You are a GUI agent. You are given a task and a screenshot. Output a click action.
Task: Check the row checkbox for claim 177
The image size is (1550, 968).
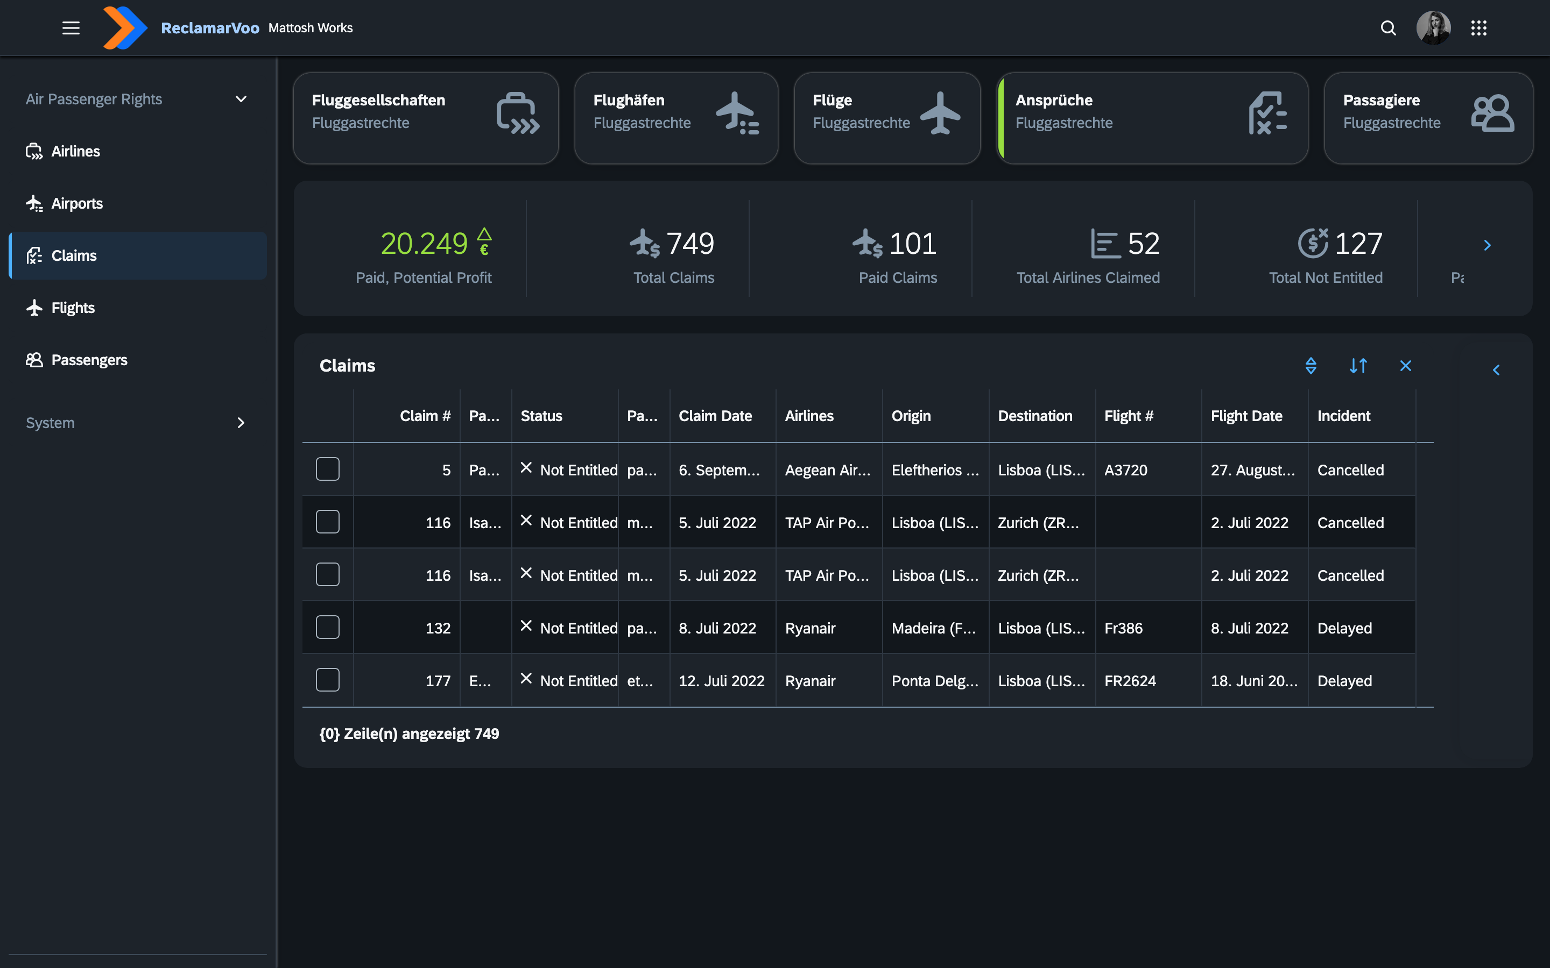tap(327, 679)
